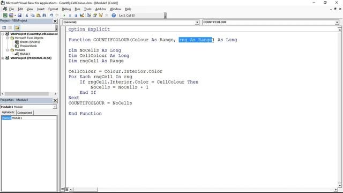Click the Cut scissors icon
Viewport: 343px width, 193px height.
(27, 16)
